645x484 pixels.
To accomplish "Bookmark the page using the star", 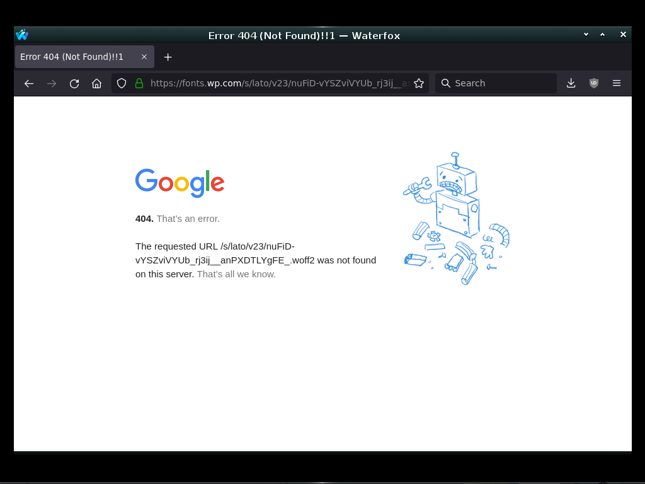I will click(419, 83).
